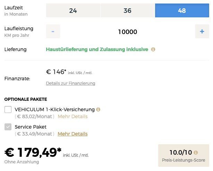This screenshot has width=213, height=171.
Task: Click the 10000 kilometer value field
Action: pyautogui.click(x=128, y=32)
